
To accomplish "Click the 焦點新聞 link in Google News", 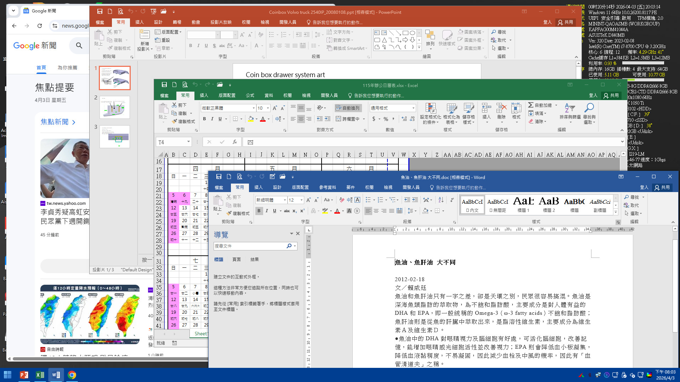I will 55,122.
